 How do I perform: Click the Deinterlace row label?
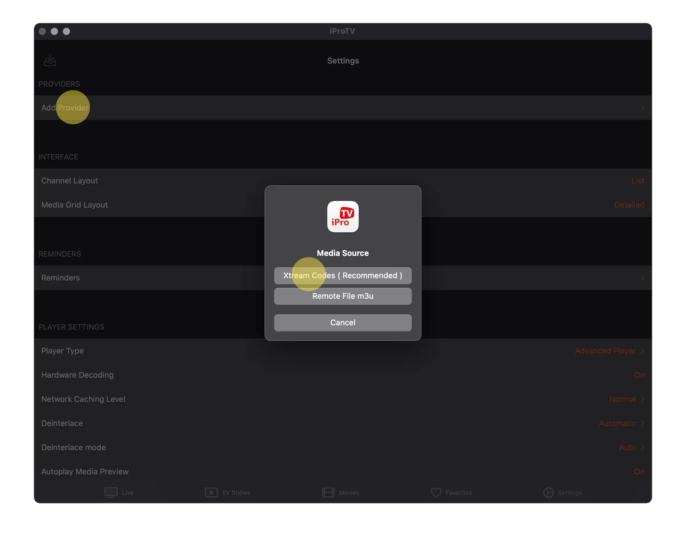click(x=62, y=423)
